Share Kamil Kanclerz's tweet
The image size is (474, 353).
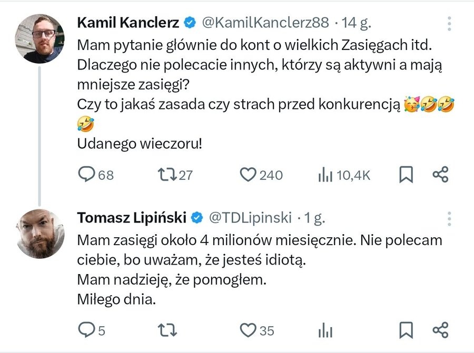tap(440, 175)
